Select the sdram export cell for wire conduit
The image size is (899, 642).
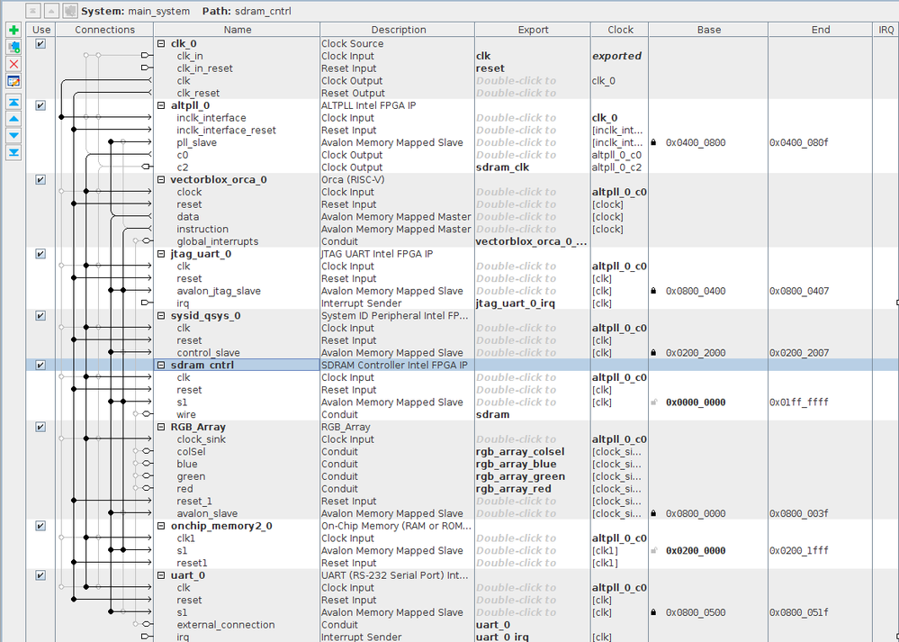point(492,414)
